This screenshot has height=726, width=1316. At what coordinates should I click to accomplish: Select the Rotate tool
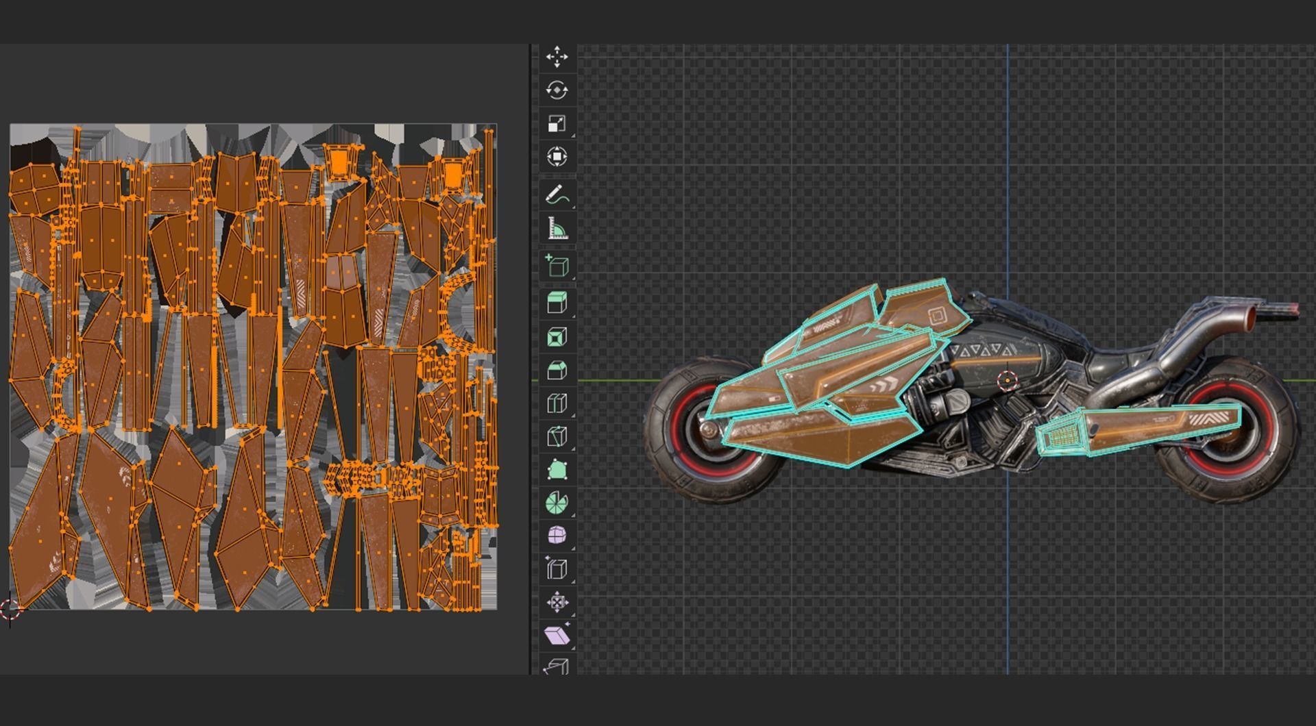(x=557, y=90)
